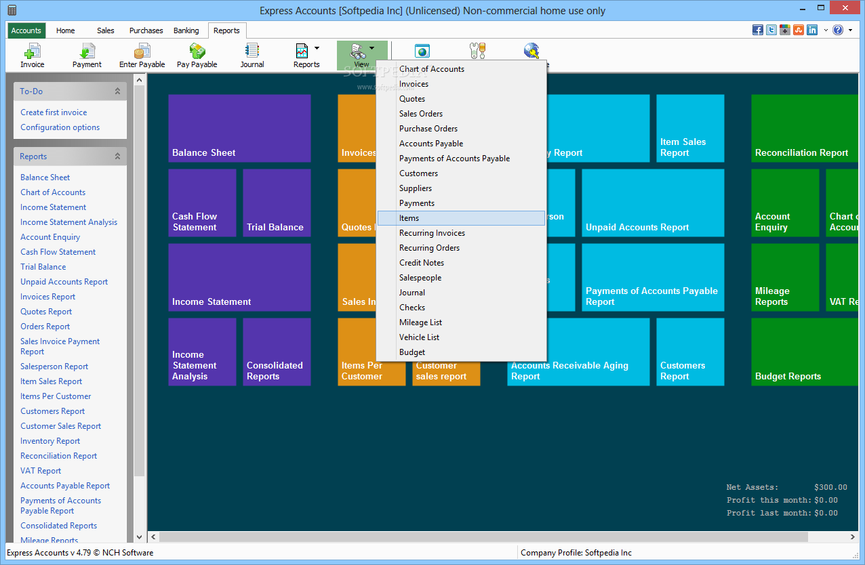
Task: Open the Purchases tab
Action: click(146, 30)
